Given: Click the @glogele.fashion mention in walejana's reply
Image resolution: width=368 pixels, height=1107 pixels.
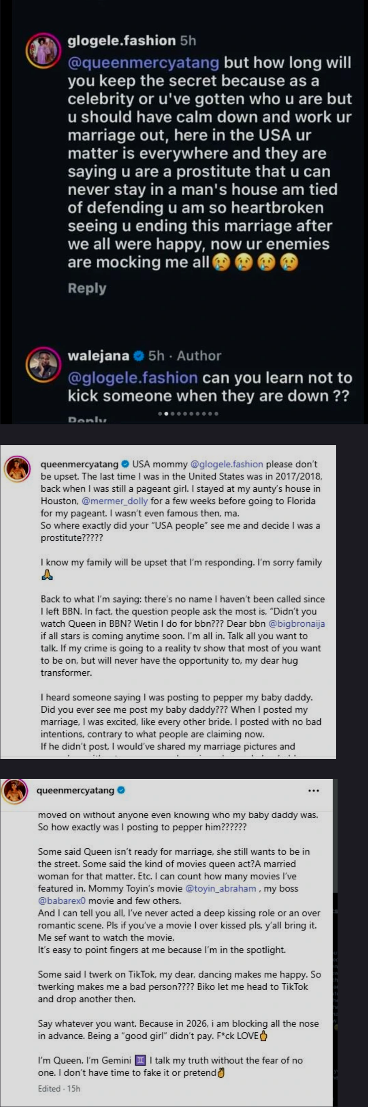Looking at the screenshot, I should pos(132,378).
